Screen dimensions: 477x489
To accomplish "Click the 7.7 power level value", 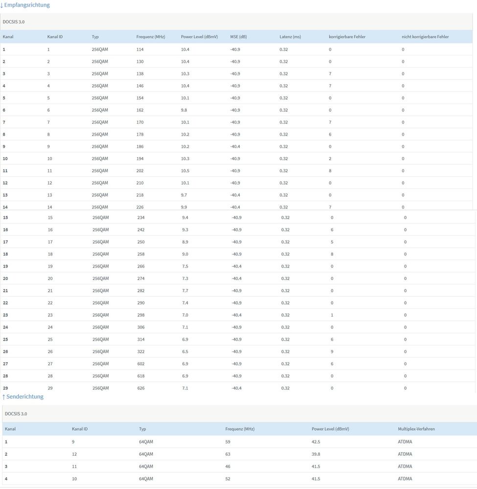I will (185, 291).
